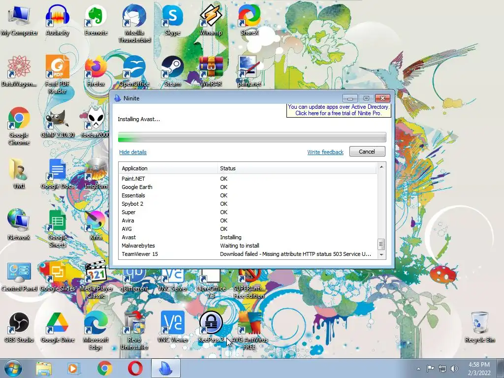Select the Google Docs desktop icon

pyautogui.click(x=57, y=174)
